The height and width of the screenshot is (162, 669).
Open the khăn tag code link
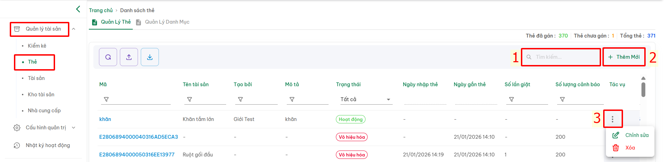pyautogui.click(x=105, y=119)
